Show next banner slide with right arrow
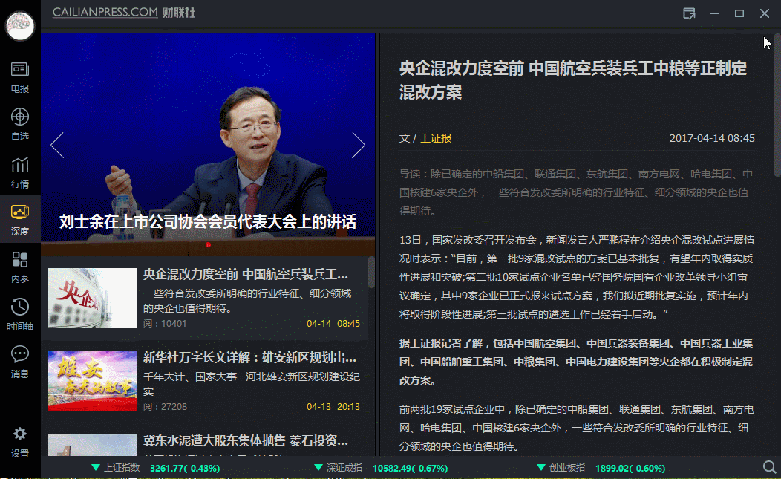 click(358, 145)
